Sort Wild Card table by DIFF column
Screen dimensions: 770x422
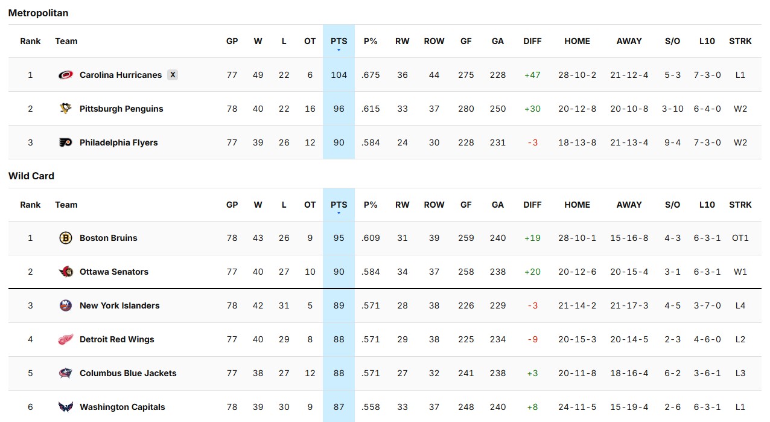[532, 205]
